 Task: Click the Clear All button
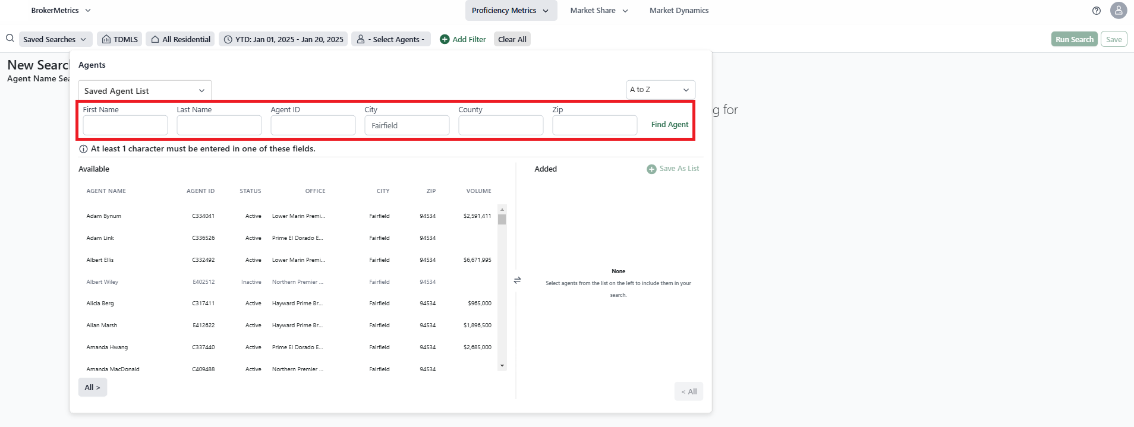512,39
